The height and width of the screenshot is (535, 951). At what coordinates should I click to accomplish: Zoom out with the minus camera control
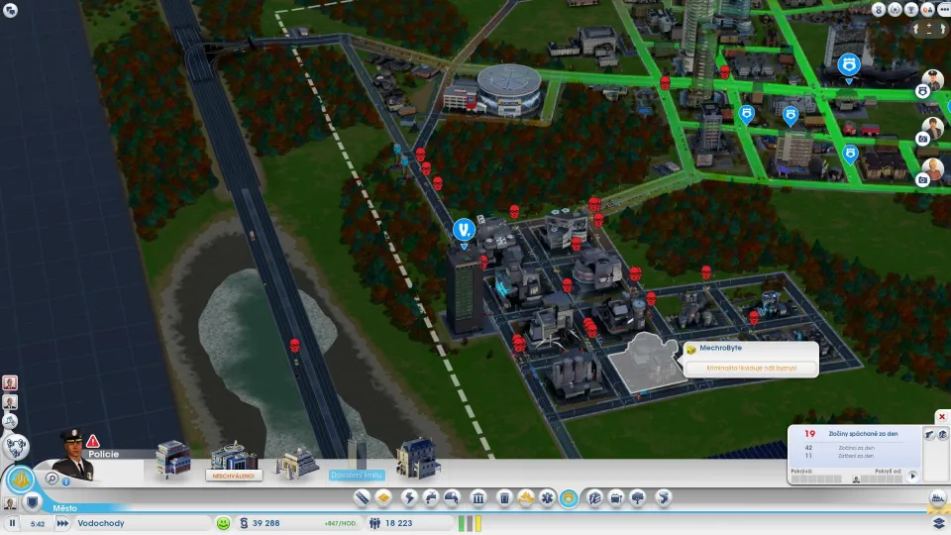click(929, 34)
